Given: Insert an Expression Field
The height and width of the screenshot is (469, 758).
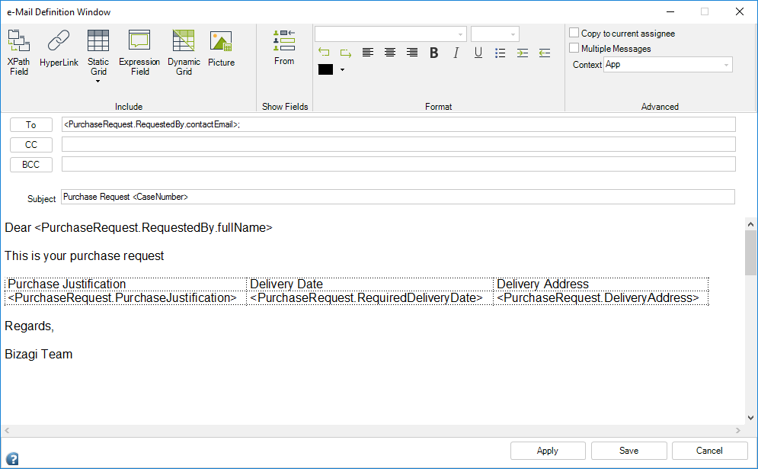Looking at the screenshot, I should click(x=139, y=53).
